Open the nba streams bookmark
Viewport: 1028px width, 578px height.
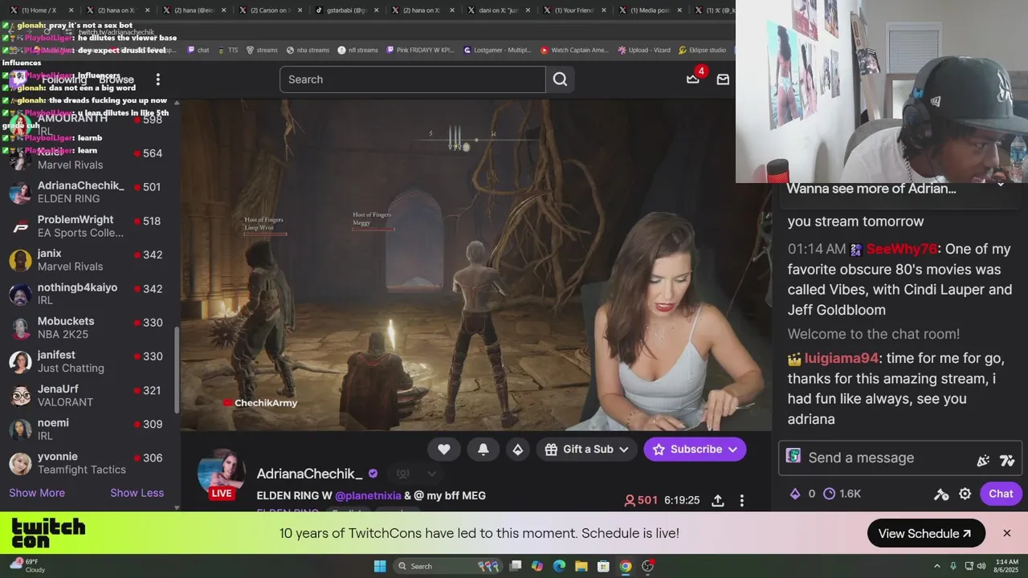coord(308,50)
